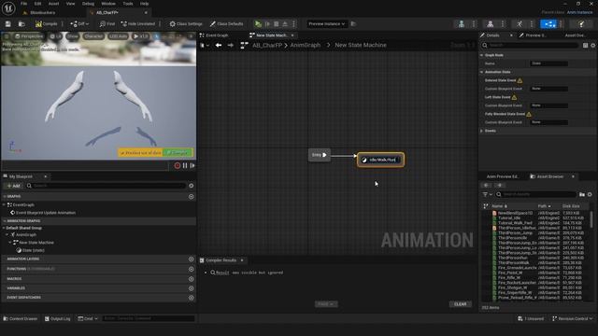Select the Entry node
This screenshot has width=598, height=336.
(x=320, y=155)
